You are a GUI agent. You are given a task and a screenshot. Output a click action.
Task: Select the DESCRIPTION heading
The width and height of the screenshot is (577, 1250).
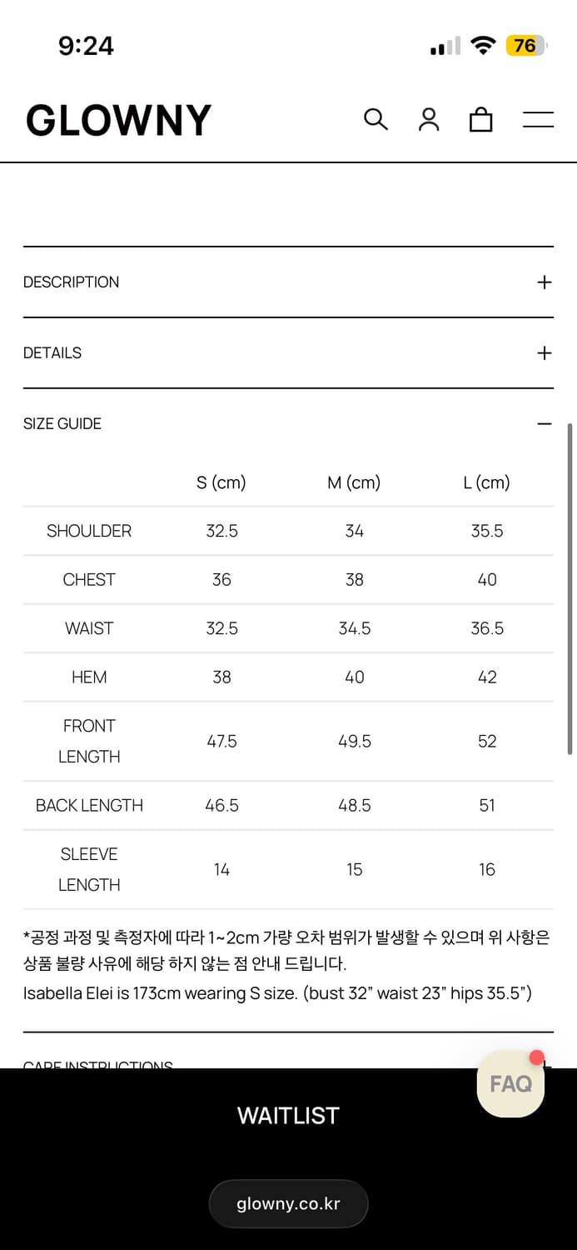pos(71,282)
